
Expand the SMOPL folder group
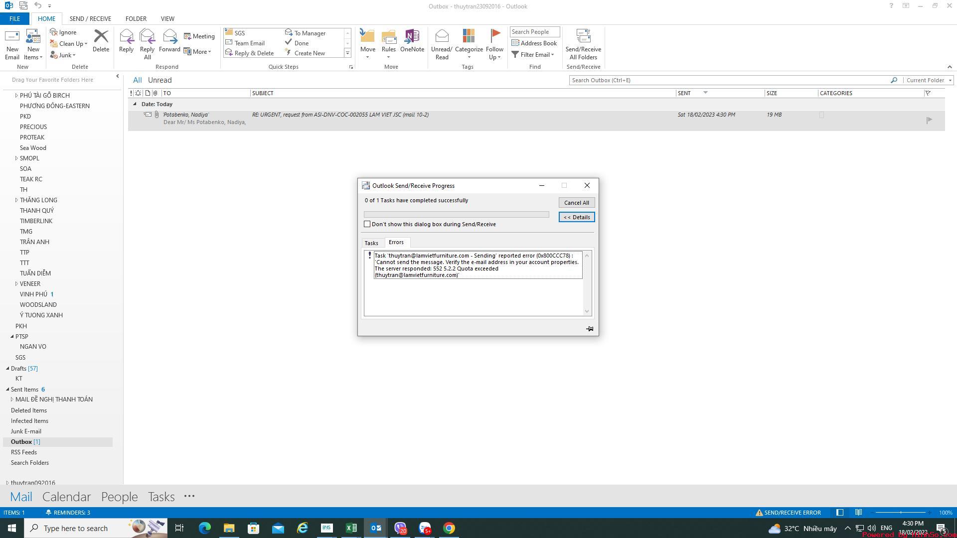coord(14,157)
